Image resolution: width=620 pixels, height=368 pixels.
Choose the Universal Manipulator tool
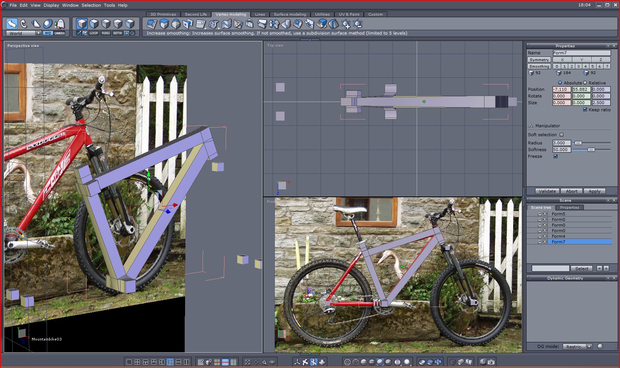pos(48,24)
